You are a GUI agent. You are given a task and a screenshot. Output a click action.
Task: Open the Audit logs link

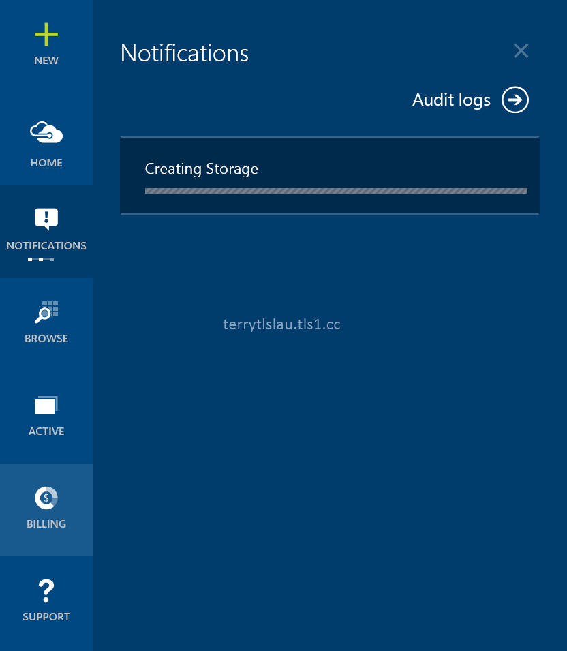(x=451, y=100)
